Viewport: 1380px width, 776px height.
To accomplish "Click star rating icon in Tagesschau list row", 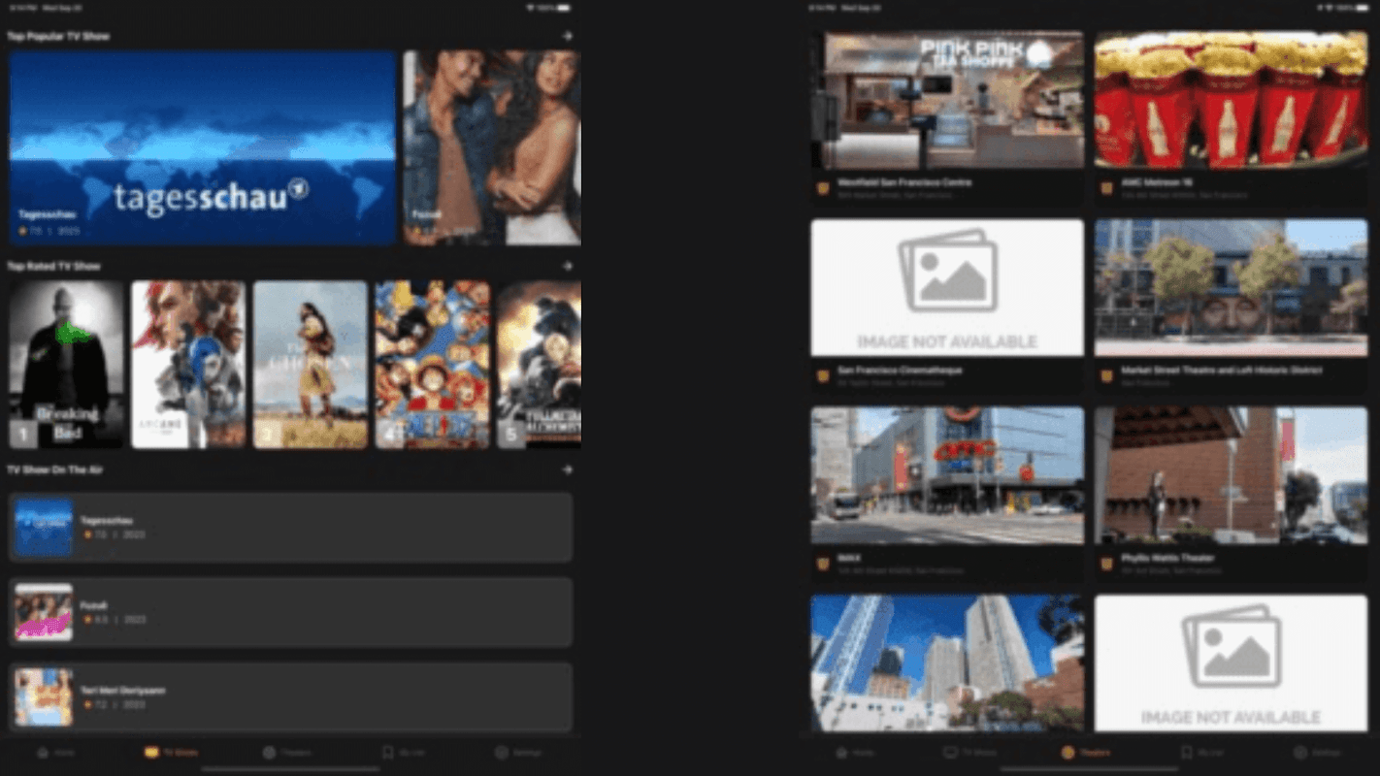I will click(x=87, y=534).
